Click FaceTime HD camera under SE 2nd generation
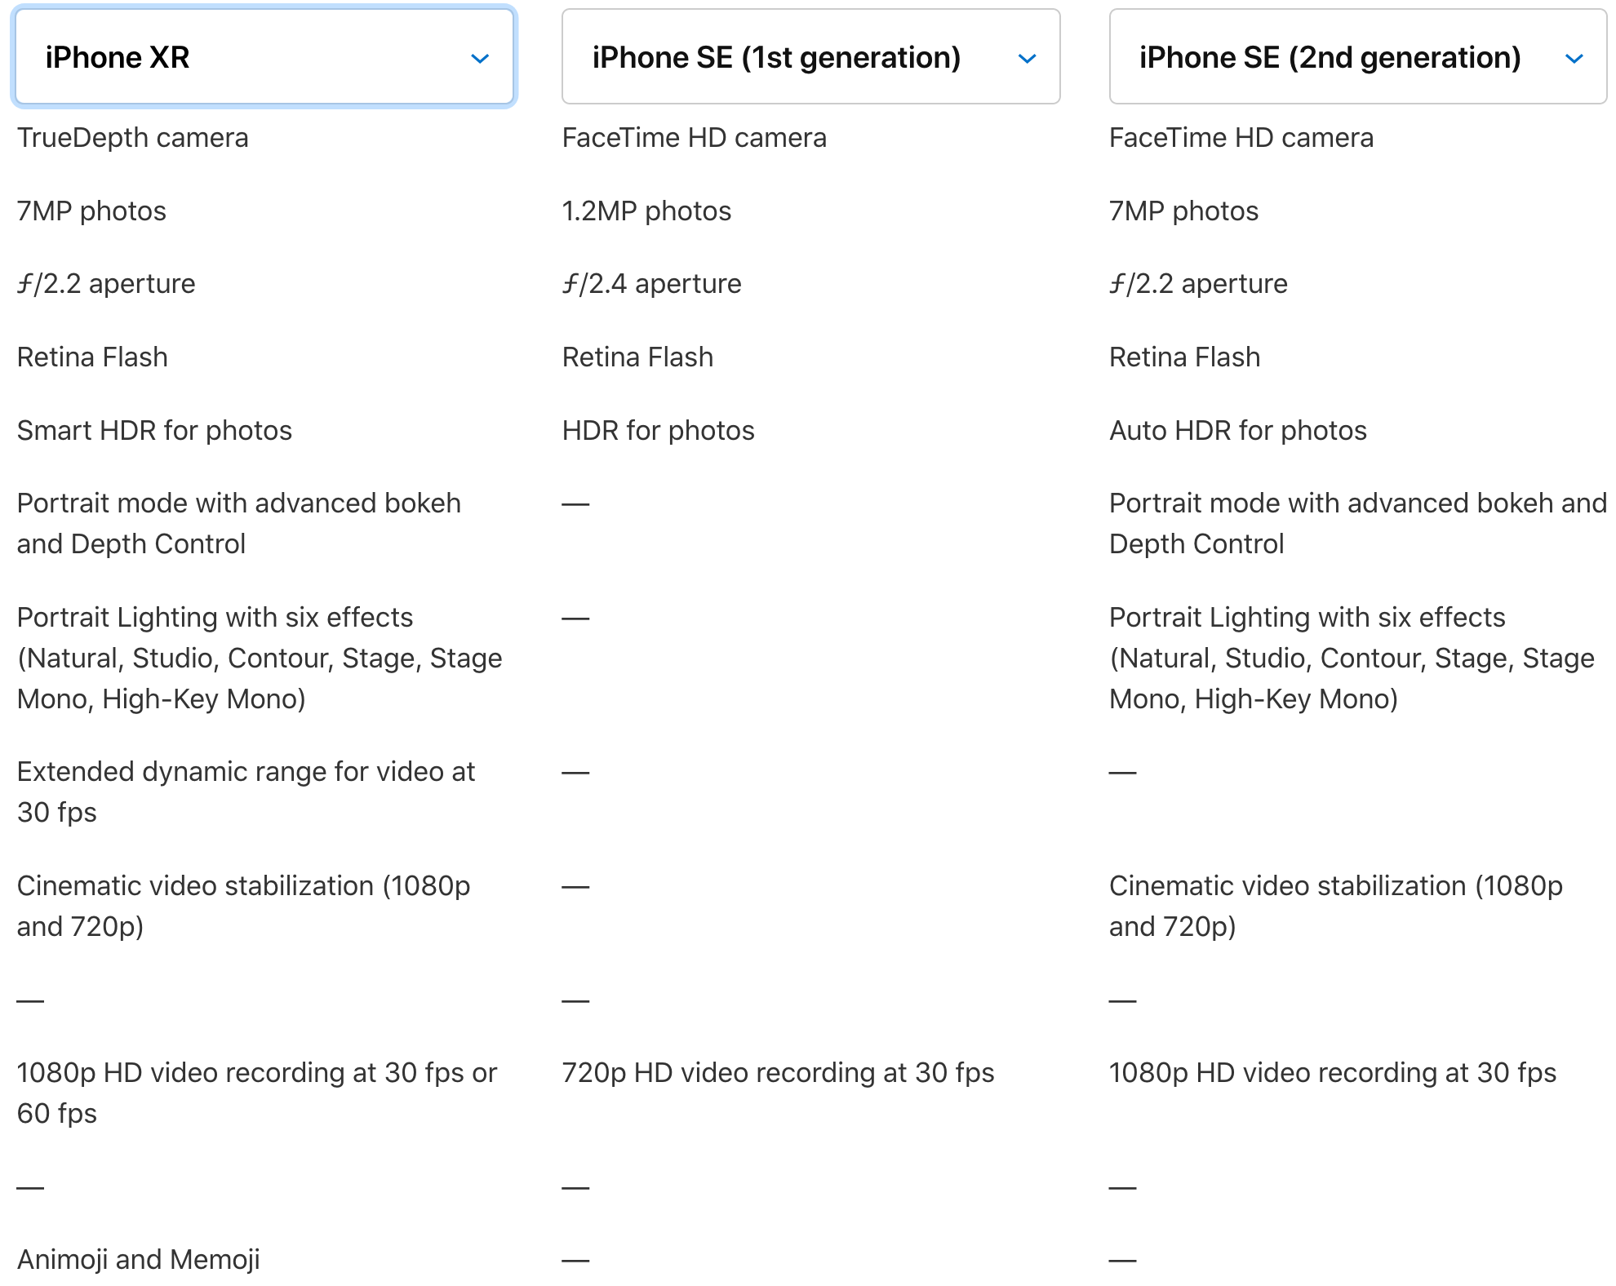Screen dimensions: 1616x1286 click(1241, 138)
